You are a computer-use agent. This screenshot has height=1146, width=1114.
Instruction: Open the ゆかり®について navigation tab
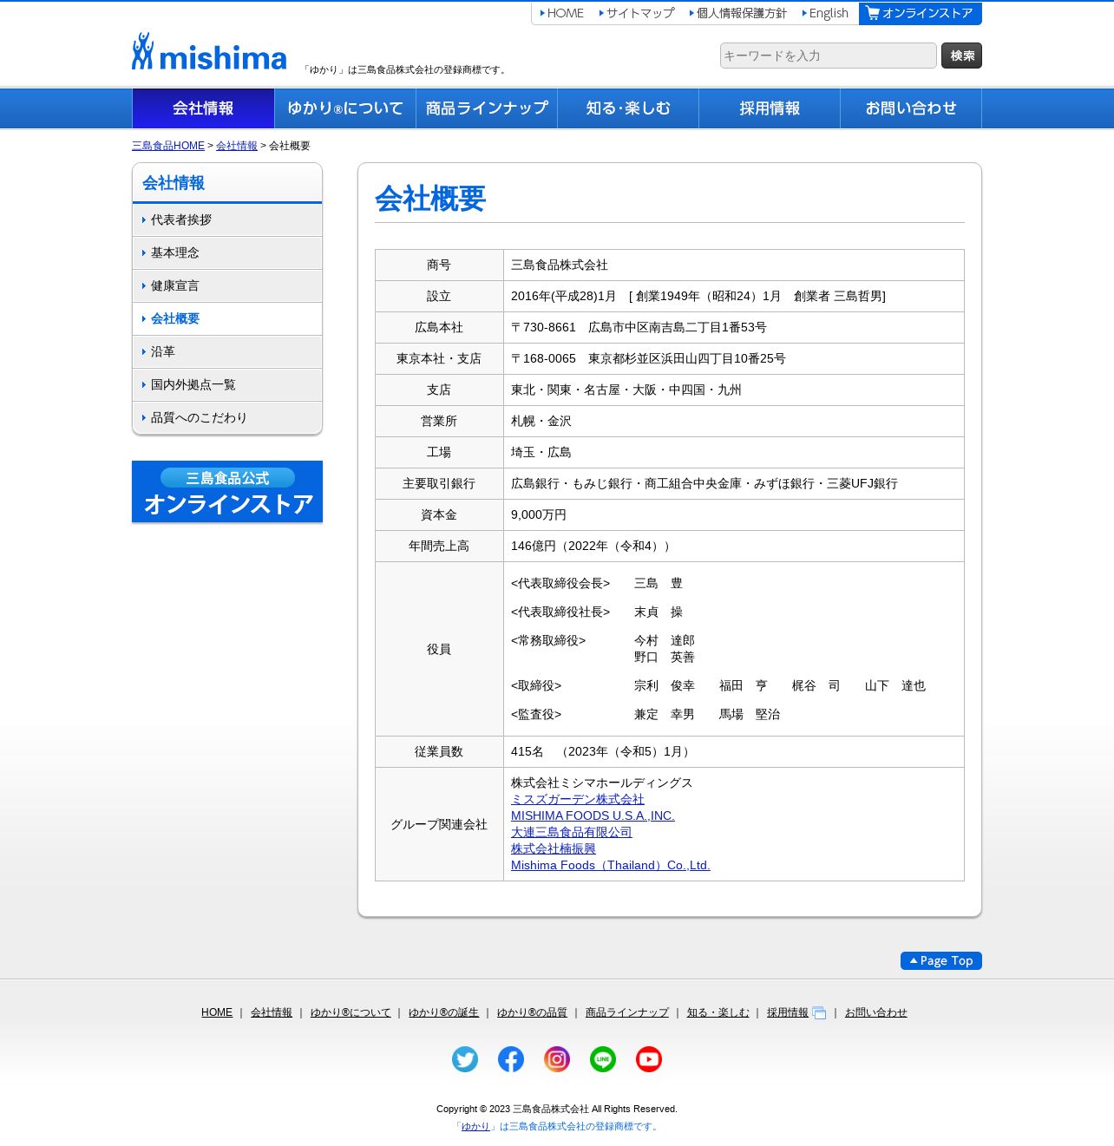pyautogui.click(x=345, y=108)
